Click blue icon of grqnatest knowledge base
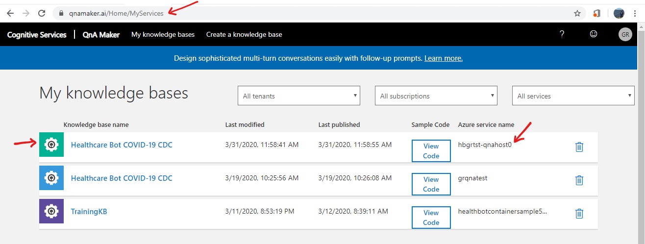Viewport: 645px width, 244px height. pyautogui.click(x=51, y=178)
